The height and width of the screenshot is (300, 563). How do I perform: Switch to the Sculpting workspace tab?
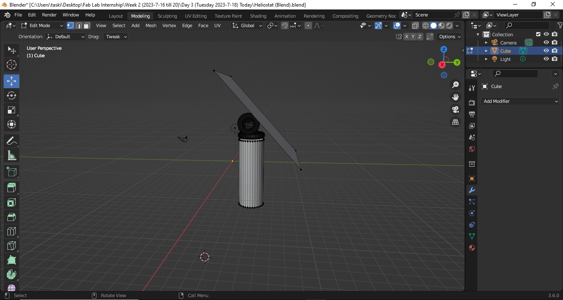tap(167, 16)
